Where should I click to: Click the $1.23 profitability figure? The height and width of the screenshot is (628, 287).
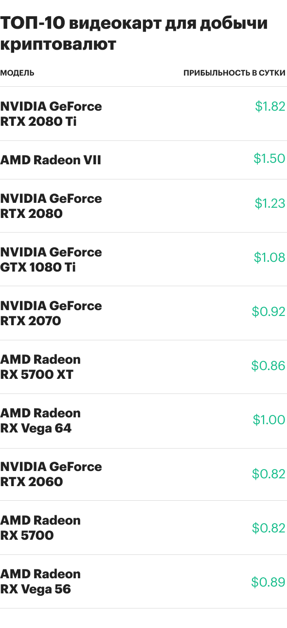tap(270, 203)
